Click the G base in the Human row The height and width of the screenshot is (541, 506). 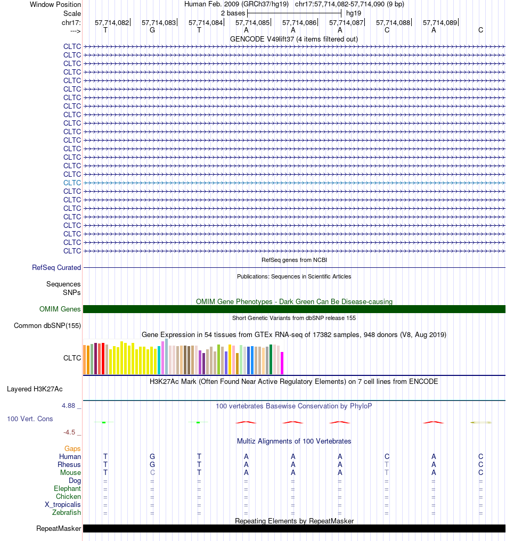point(152,456)
